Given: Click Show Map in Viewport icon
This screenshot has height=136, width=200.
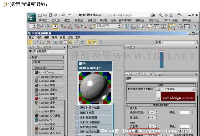Looking at the screenshot, I should (66, 42).
